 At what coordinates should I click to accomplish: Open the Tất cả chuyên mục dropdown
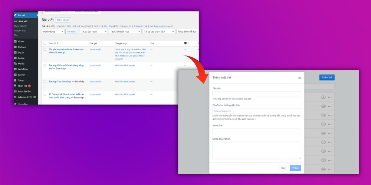125,32
